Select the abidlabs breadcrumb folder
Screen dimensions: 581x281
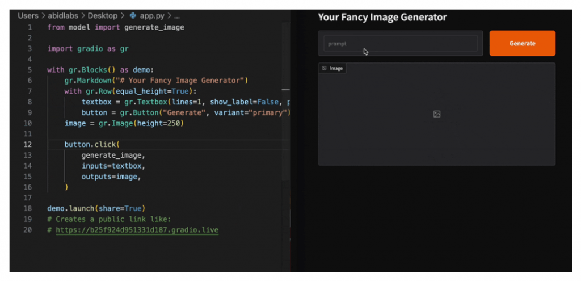[62, 16]
